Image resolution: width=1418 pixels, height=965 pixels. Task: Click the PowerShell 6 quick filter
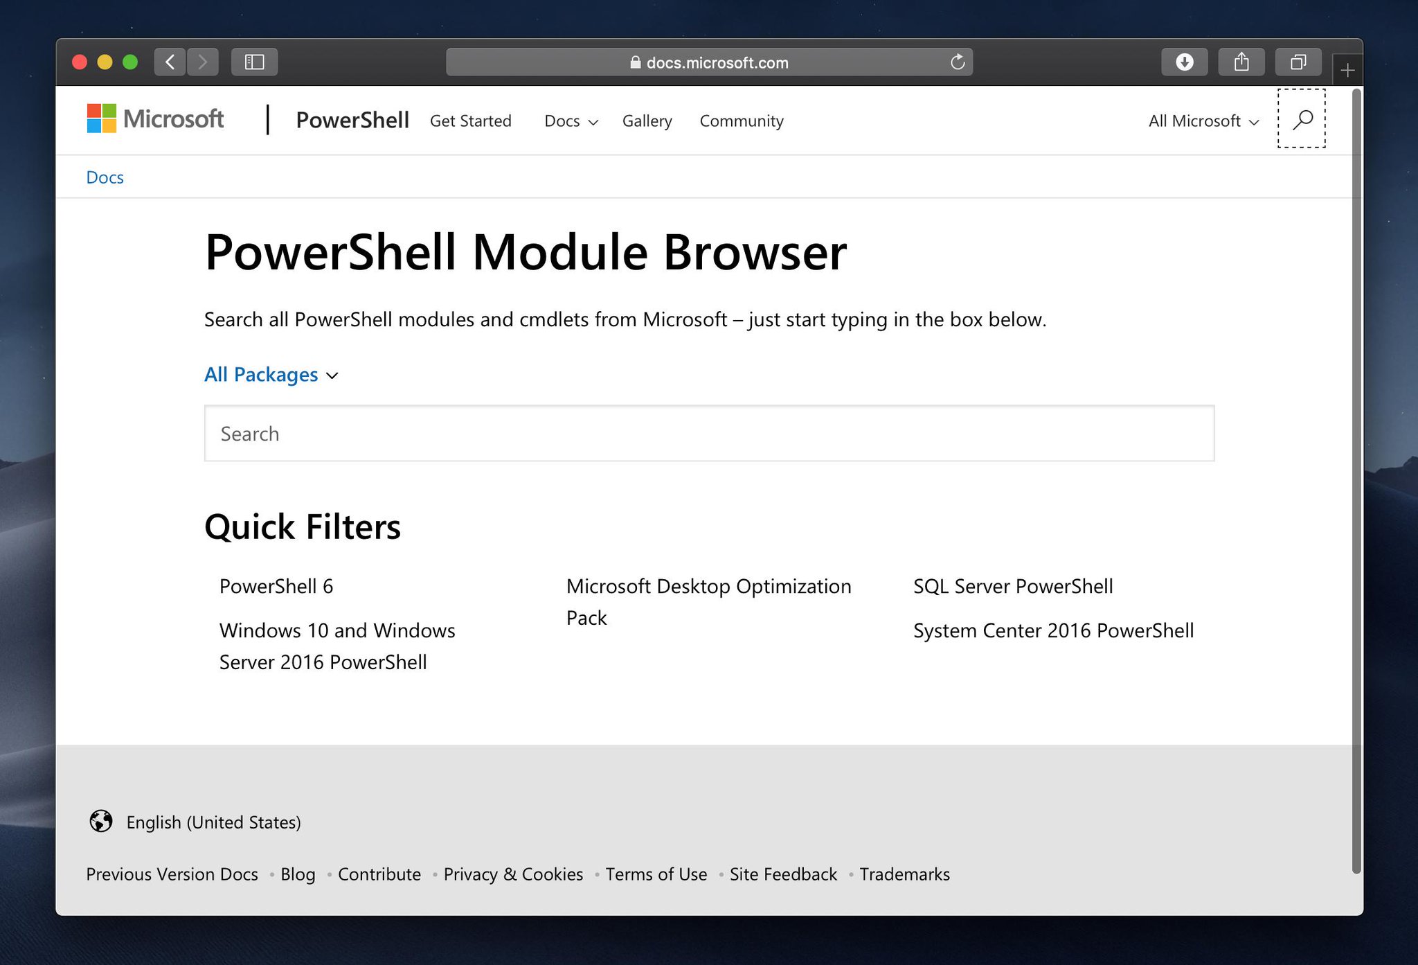pos(276,587)
